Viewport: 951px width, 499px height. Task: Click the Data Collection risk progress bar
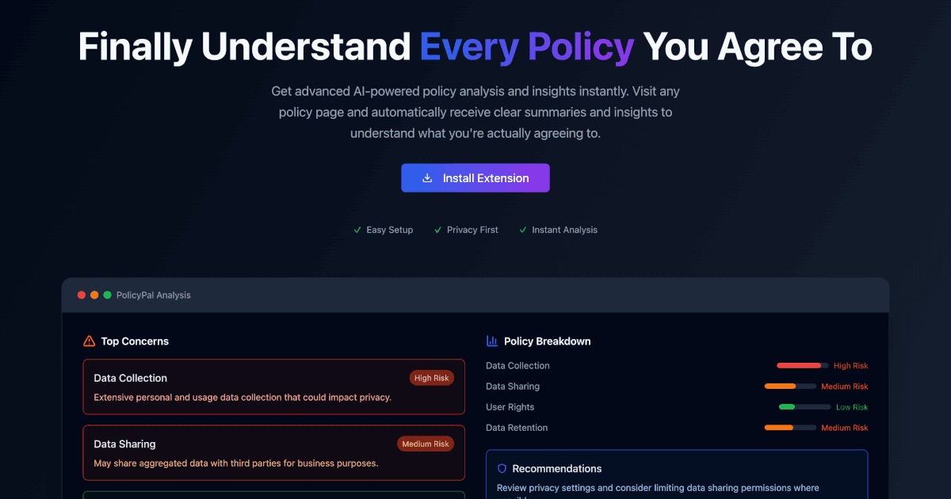[x=801, y=365]
